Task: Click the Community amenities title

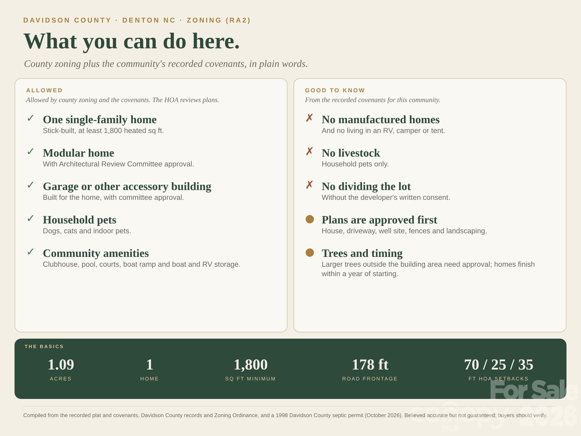Action: click(96, 253)
